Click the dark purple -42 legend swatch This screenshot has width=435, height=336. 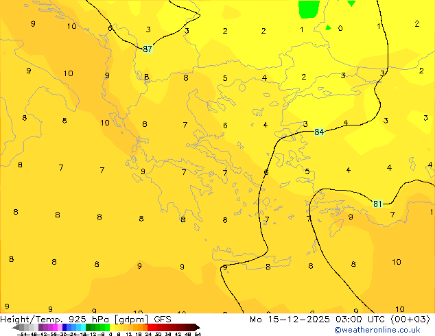tap(40, 327)
